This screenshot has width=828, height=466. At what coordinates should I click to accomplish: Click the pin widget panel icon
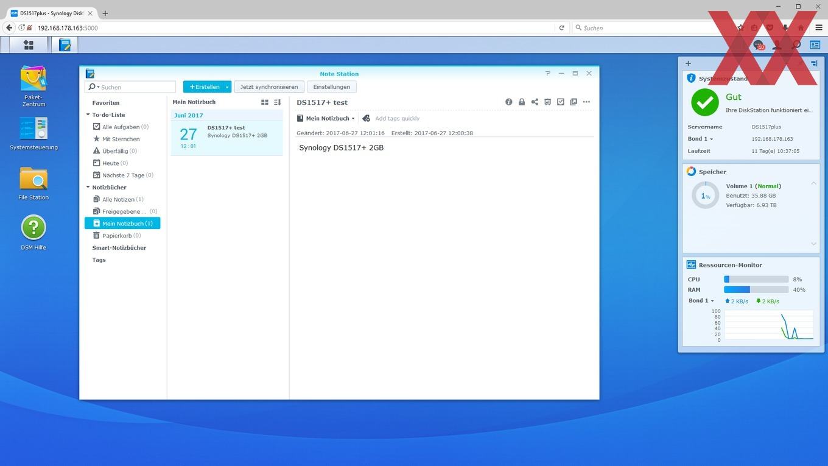point(814,63)
